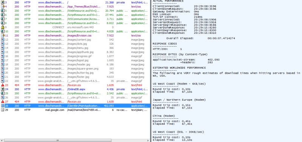This screenshot has height=142, width=302.
Task: Click the image icon of content.jpg session 12
Action: 3,40
